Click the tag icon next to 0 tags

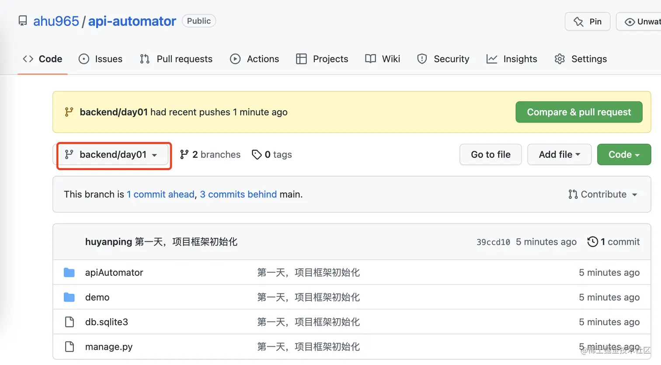pos(257,155)
